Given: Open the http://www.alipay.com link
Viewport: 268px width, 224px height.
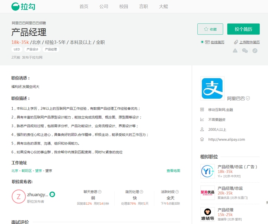Looking at the screenshot, I should tap(226, 139).
